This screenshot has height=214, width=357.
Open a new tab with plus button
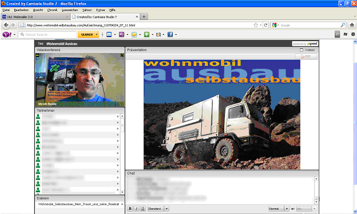pos(144,16)
